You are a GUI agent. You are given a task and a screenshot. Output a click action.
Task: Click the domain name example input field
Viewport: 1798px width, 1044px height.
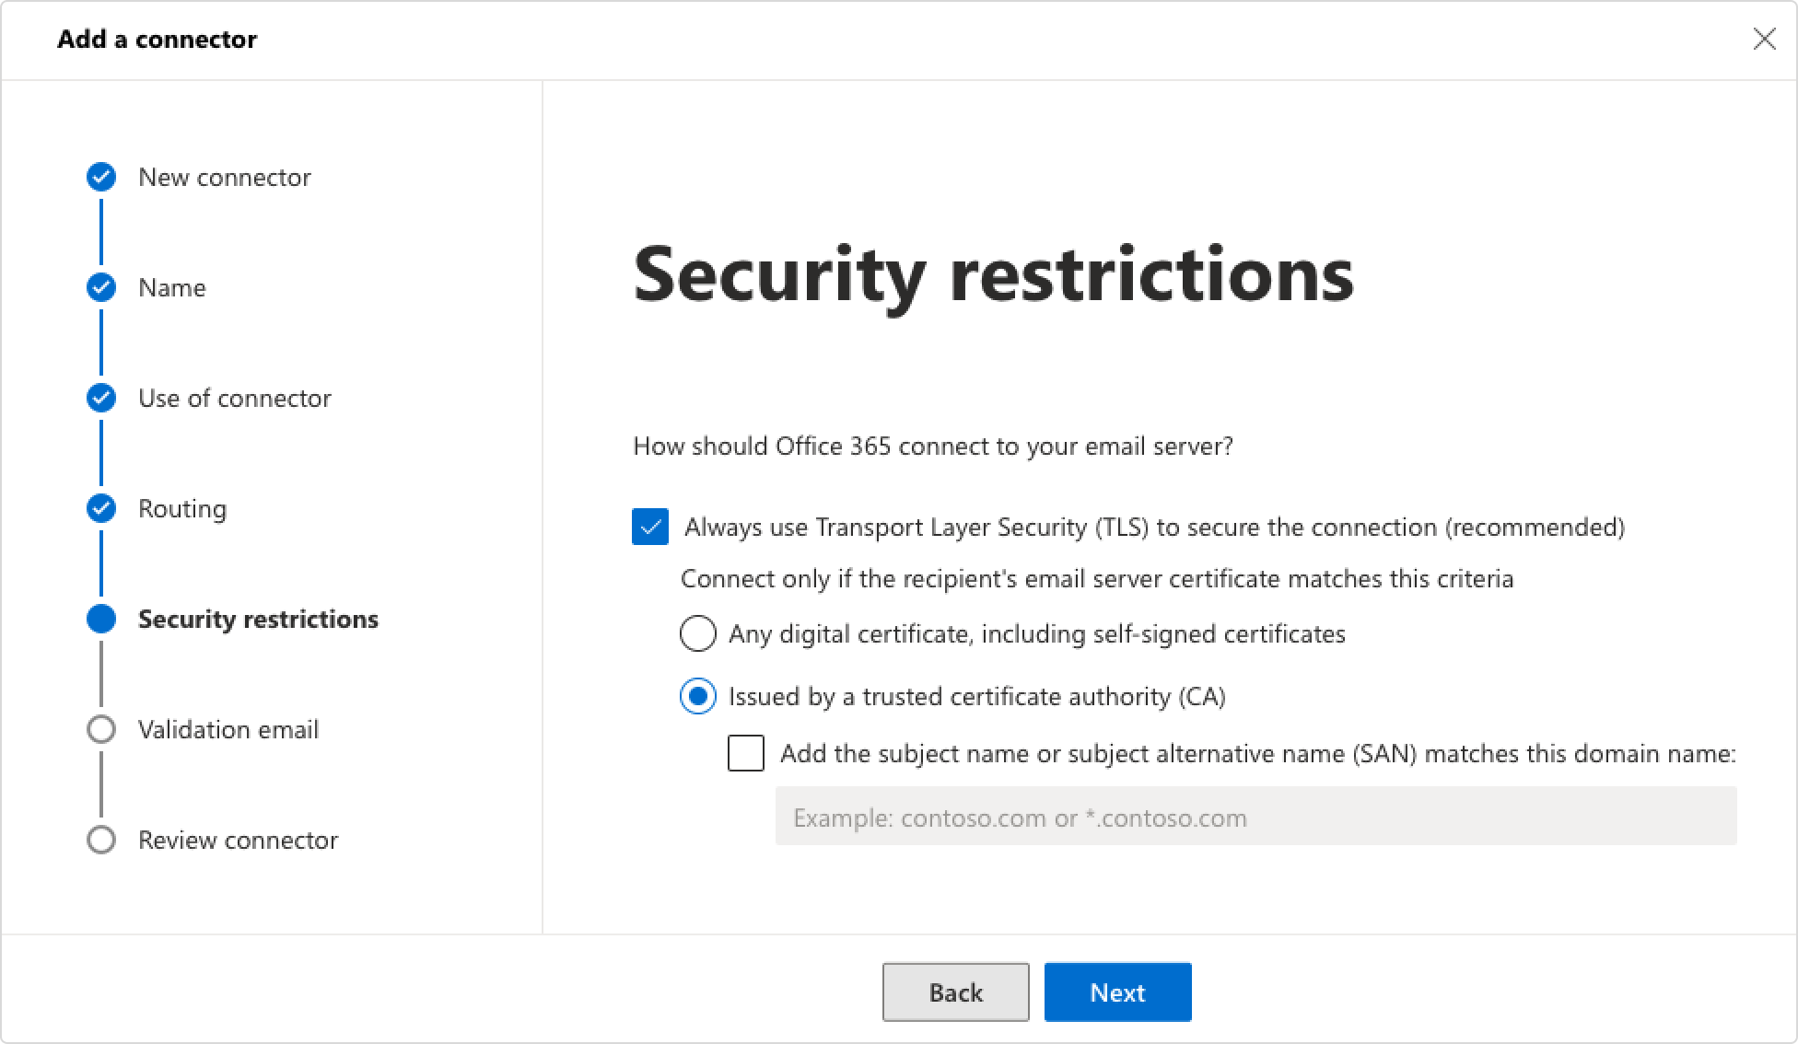1256,816
